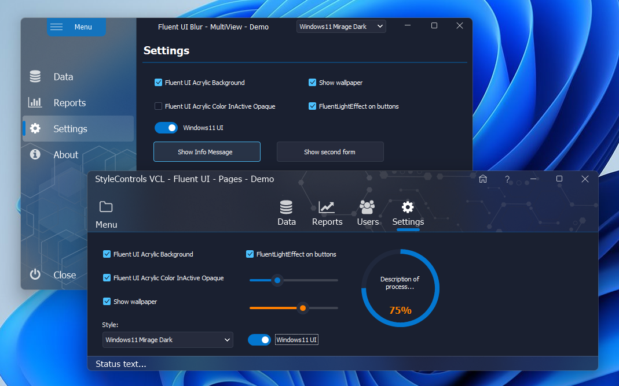The width and height of the screenshot is (619, 386).
Task: Click the Close item in left sidebar
Action: point(54,274)
